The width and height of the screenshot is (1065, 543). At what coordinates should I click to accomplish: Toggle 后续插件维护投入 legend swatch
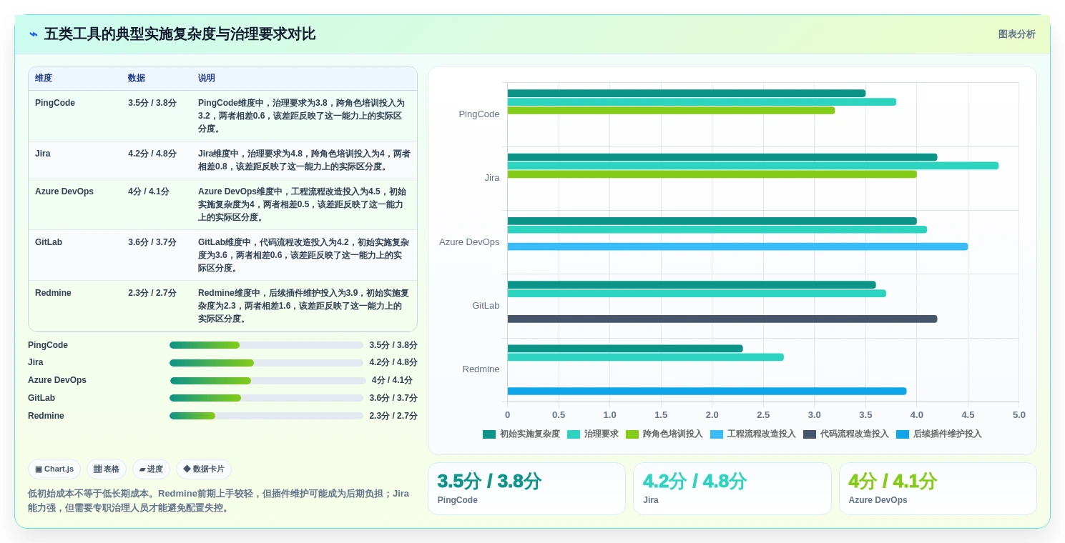tap(903, 434)
